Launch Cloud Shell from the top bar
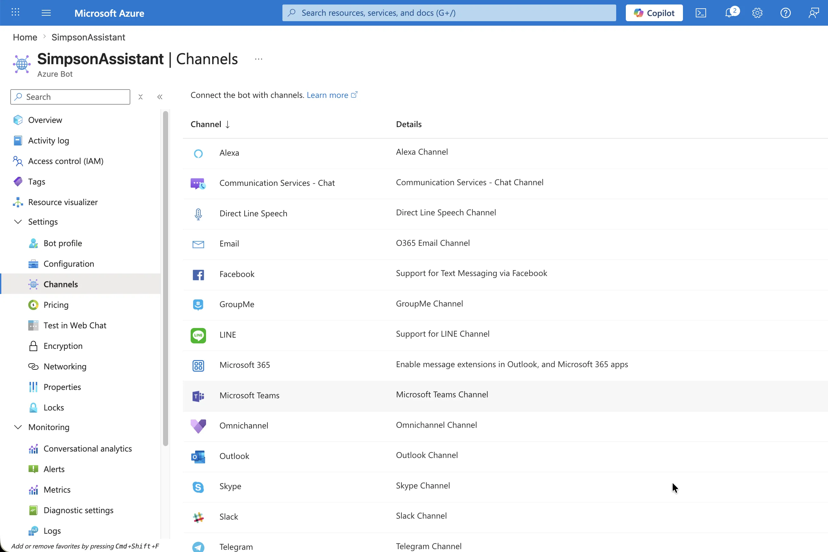Image resolution: width=828 pixels, height=552 pixels. click(x=701, y=13)
